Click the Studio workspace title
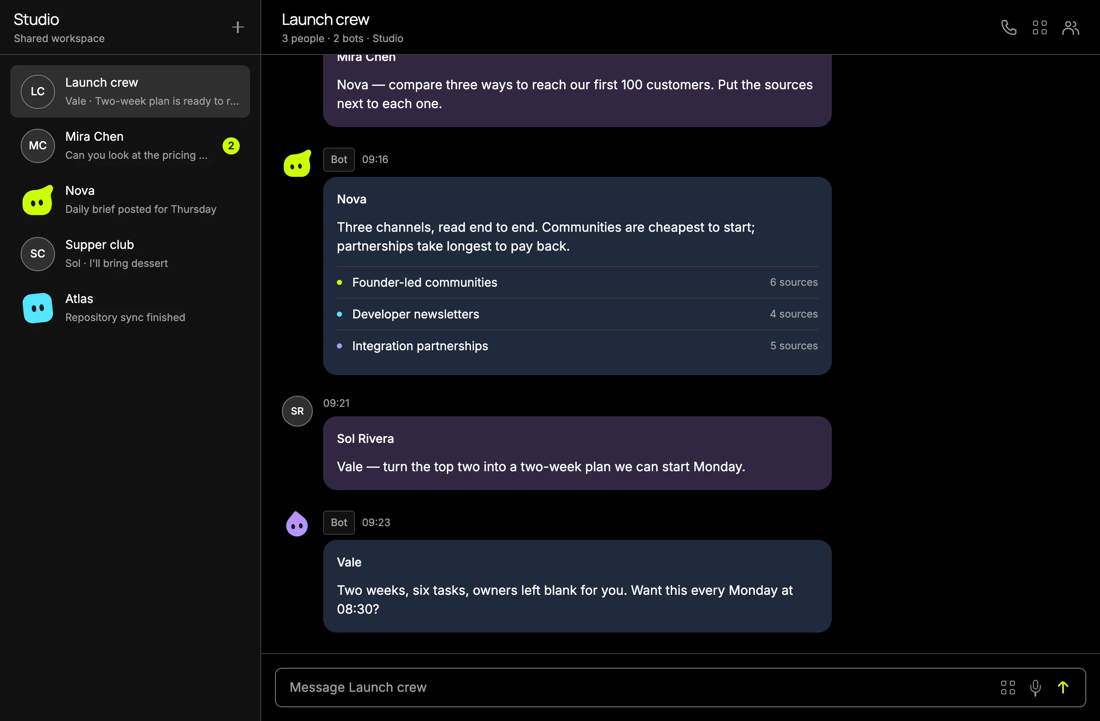 tap(37, 19)
